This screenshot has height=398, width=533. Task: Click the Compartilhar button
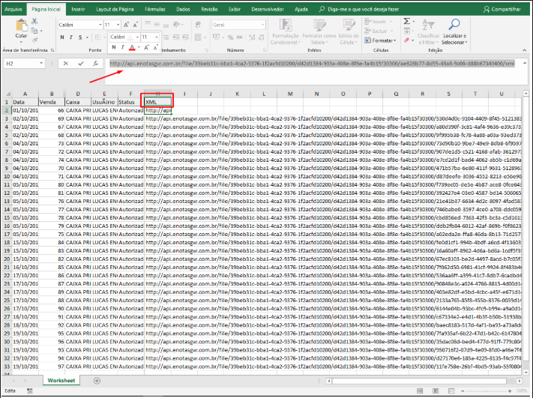pyautogui.click(x=502, y=9)
